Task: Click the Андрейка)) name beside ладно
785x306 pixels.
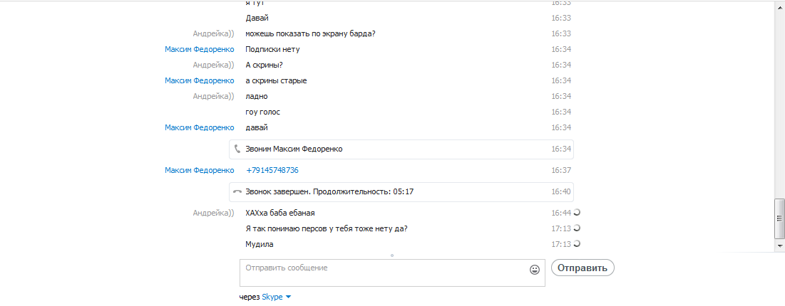Action: (214, 96)
